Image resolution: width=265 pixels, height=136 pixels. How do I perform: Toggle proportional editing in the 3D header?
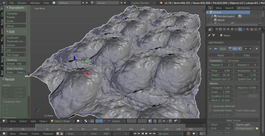point(155,121)
